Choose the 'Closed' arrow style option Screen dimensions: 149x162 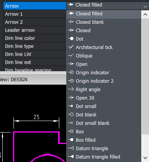tap(104, 30)
